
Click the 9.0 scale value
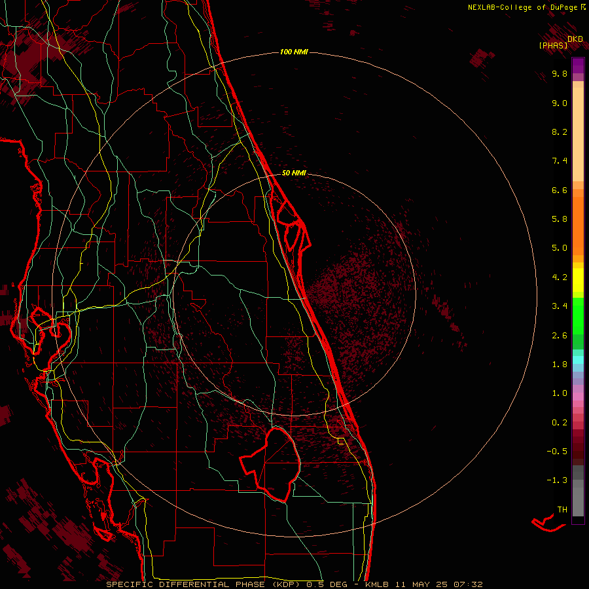[560, 103]
